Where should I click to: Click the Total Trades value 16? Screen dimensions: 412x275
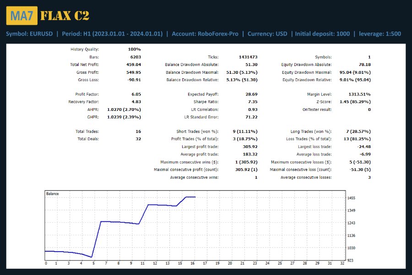[138, 132]
